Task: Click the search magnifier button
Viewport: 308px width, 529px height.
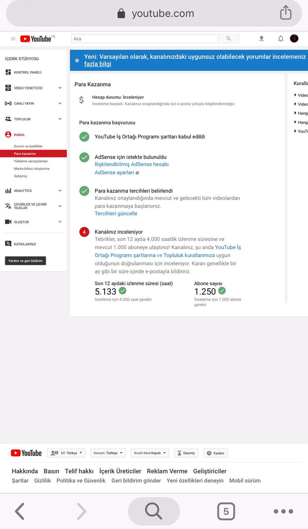Action: 229,39
